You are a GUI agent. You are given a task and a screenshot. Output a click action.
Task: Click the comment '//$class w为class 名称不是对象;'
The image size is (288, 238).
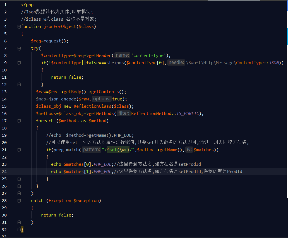pyautogui.click(x=59, y=19)
